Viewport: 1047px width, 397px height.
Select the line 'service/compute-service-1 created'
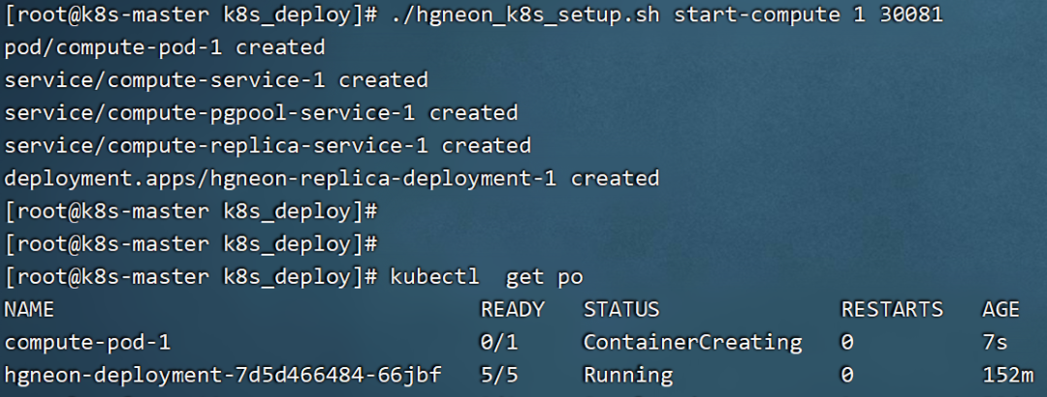[x=216, y=80]
